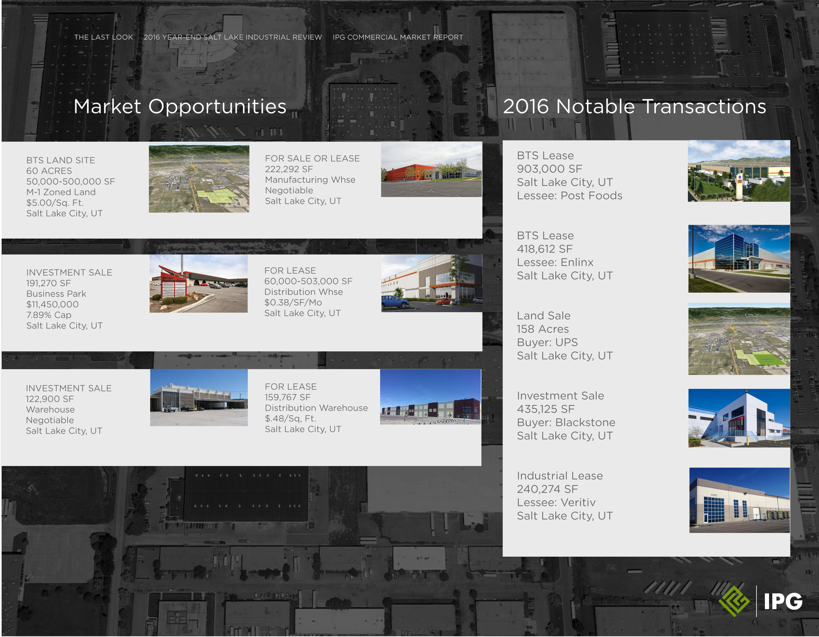This screenshot has height=637, width=819.
Task: Click the '$11,450,000' price
Action: click(52, 305)
